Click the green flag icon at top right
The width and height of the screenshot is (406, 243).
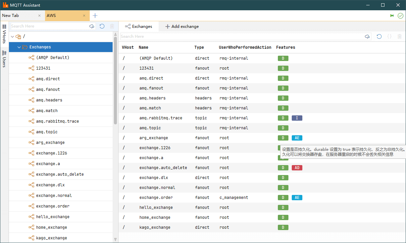tap(392, 16)
